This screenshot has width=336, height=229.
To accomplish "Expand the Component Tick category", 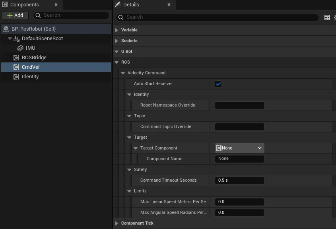I will pyautogui.click(x=117, y=223).
